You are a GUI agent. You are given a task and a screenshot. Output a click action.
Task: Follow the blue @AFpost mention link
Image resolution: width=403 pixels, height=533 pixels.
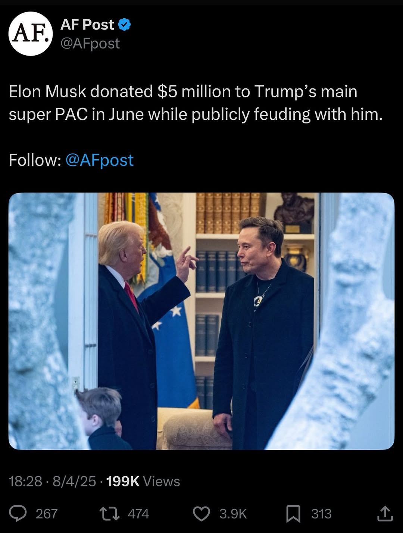click(x=99, y=160)
